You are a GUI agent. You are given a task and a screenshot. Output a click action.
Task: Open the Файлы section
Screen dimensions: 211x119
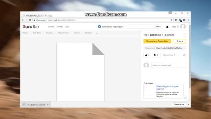click(x=25, y=33)
